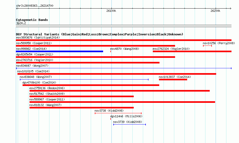
Task: Open the nsv834648 (Wong2007) label
Action: (36, 77)
